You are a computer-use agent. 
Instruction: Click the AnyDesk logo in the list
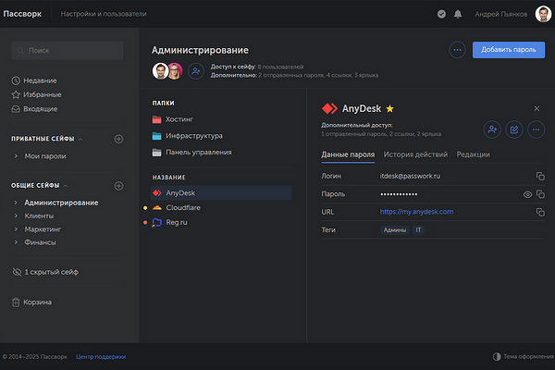click(157, 193)
